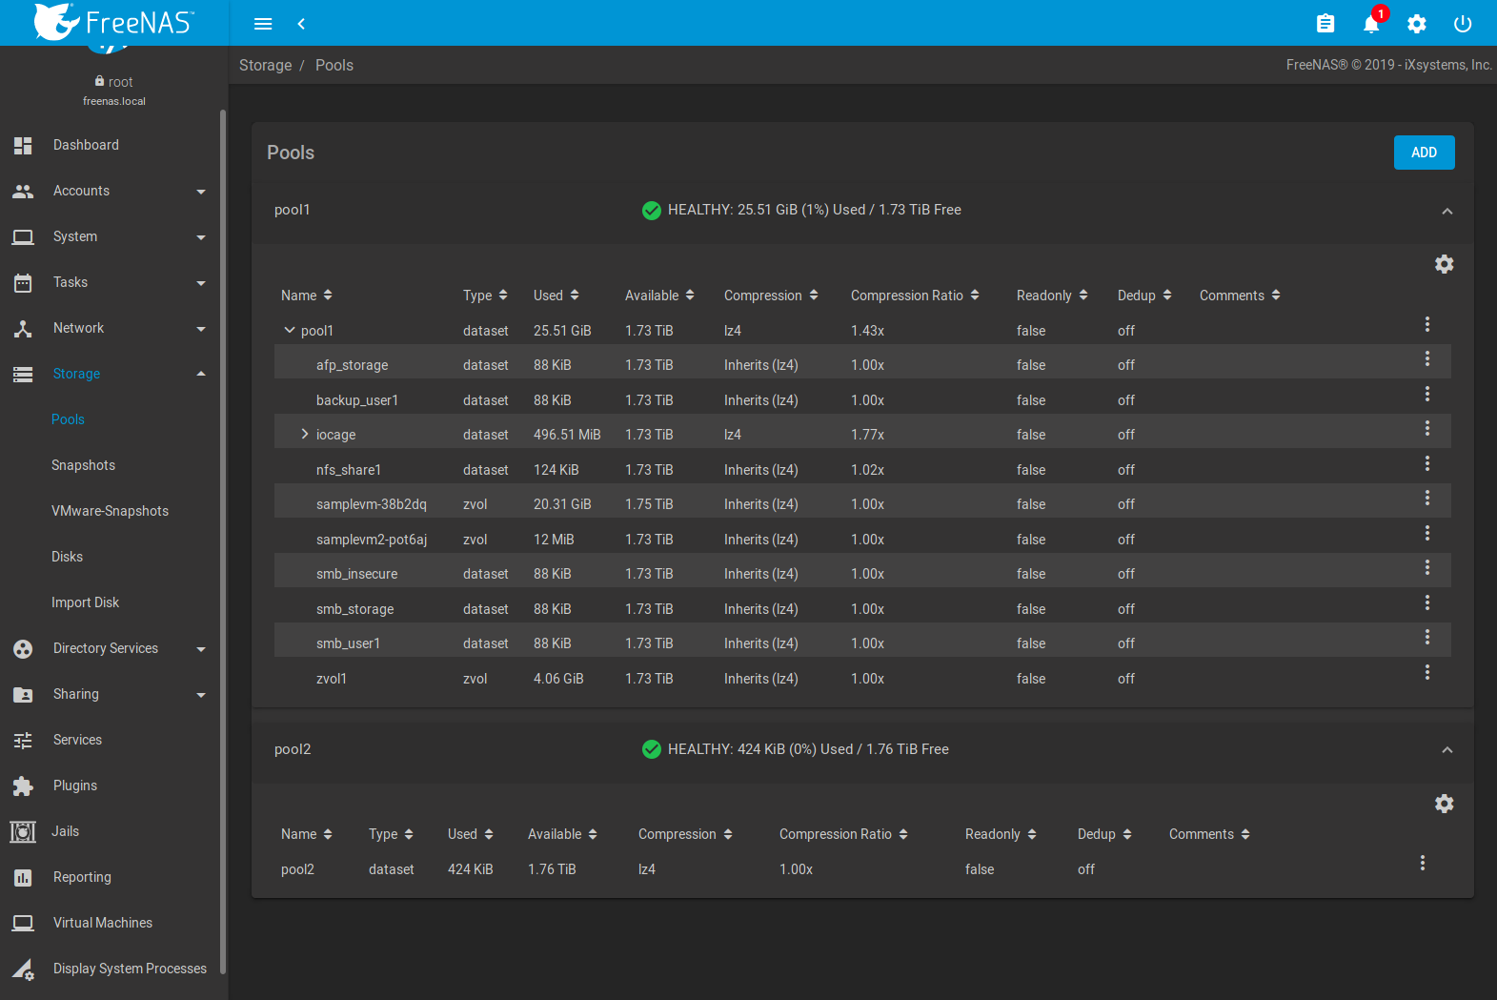Image resolution: width=1497 pixels, height=1000 pixels.
Task: Open actions menu for pool1 dataset row
Action: [1427, 324]
